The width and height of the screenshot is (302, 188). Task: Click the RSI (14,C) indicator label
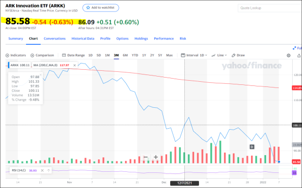[x=19, y=170]
